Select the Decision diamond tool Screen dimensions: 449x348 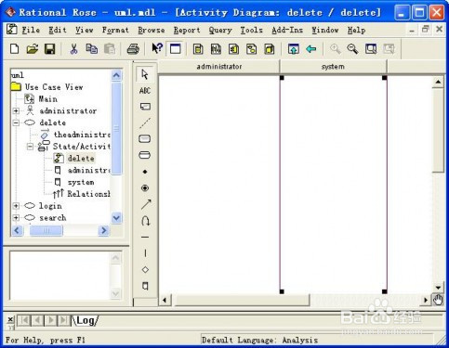[145, 270]
